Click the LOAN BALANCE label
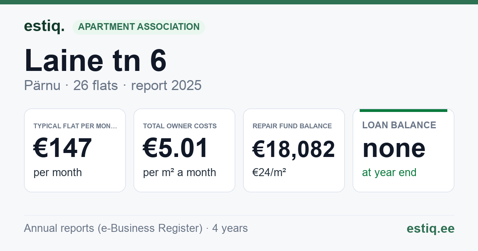Image resolution: width=478 pixels, height=251 pixels. [x=399, y=125]
